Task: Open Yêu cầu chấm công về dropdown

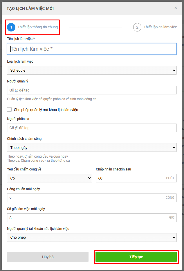Action: pos(49,178)
